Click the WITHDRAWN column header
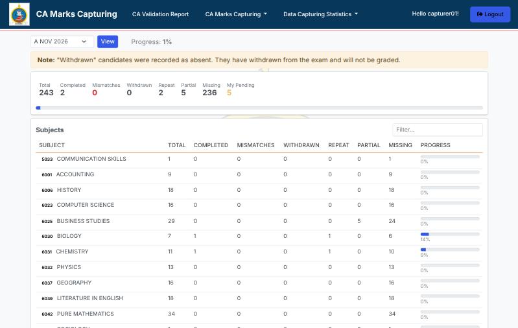518x328 pixels. (x=301, y=145)
